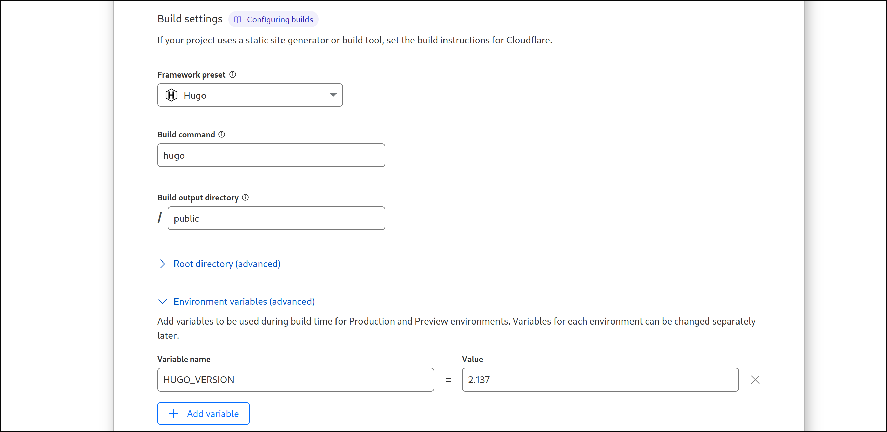Open the Framework preset dropdown showing Hugo
This screenshot has height=432, width=887.
click(x=250, y=95)
